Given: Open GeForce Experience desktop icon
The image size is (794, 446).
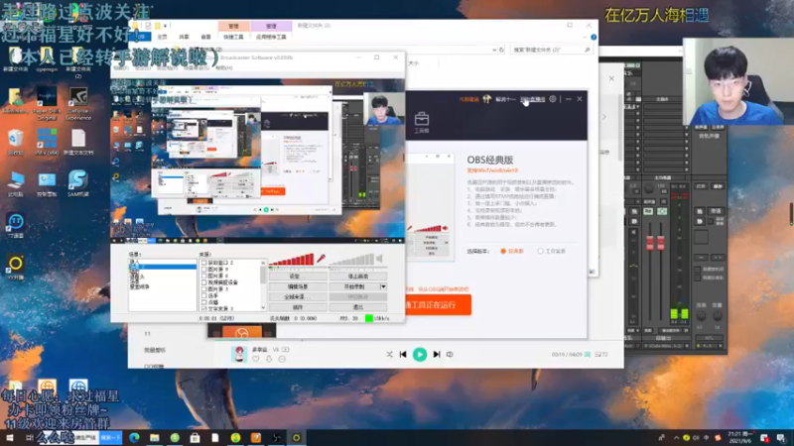Looking at the screenshot, I should tap(78, 104).
